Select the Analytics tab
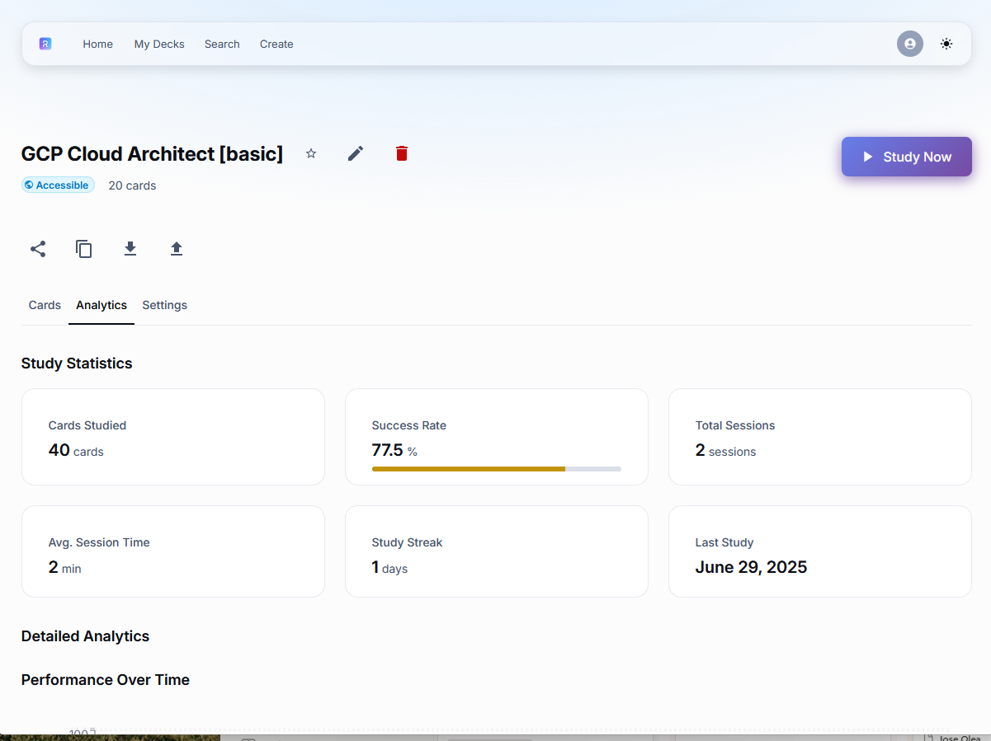991x741 pixels. pos(101,305)
